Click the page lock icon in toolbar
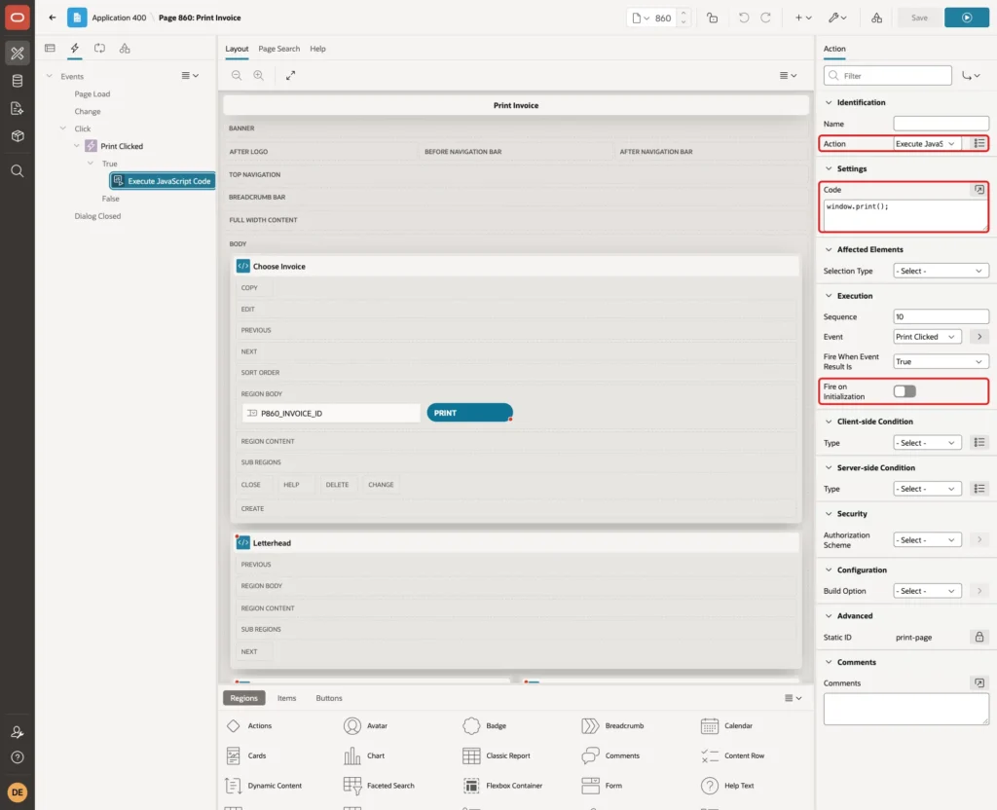997x810 pixels. click(x=712, y=18)
